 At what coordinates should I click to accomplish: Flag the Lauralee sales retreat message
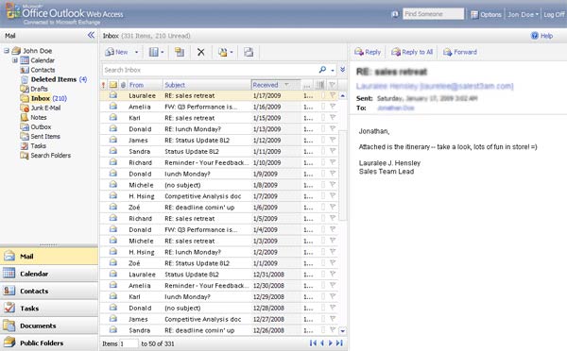pos(333,95)
